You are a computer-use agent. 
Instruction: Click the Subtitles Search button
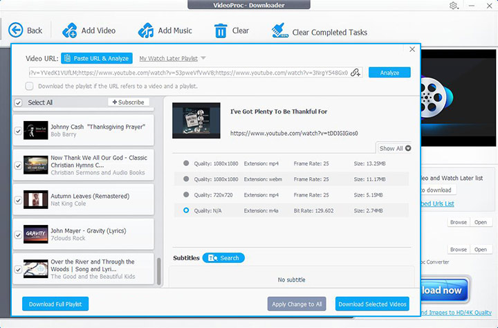click(x=223, y=257)
